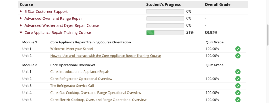
Task: Expand Advanced Washer and Dryer Repair Course
Action: (x=21, y=25)
